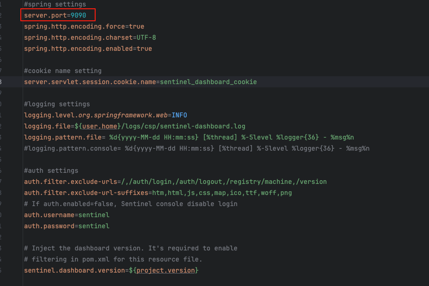
Task: Click the spring.http.encoding.enabled property key
Action: 79,49
